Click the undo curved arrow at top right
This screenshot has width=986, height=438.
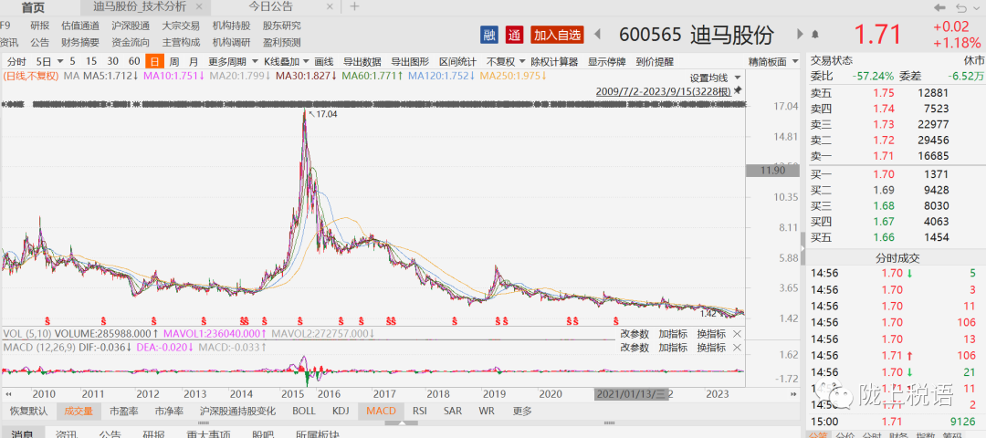coord(960,7)
